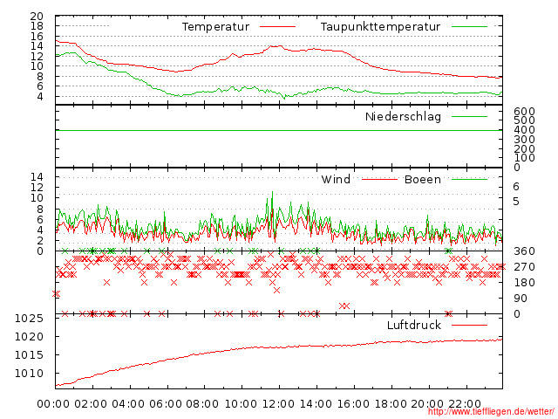Select the Luftdruck legend label
The width and height of the screenshot is (558, 419).
(x=413, y=325)
